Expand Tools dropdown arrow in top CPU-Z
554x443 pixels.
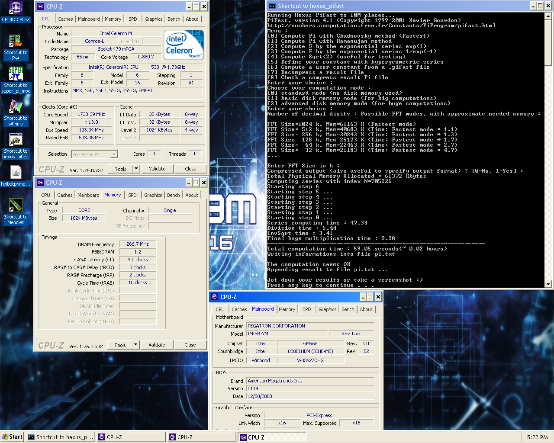coord(136,169)
